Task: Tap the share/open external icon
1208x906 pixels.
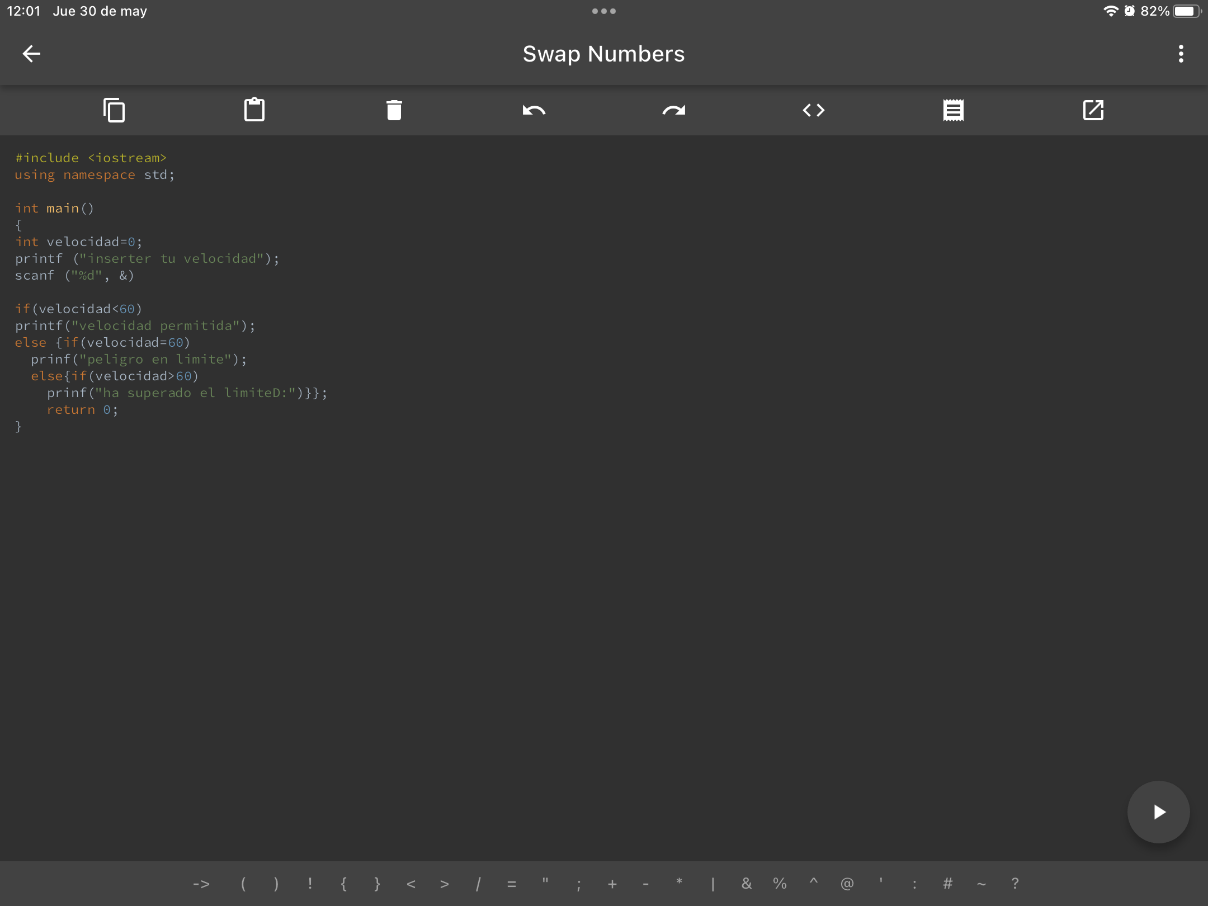Action: pyautogui.click(x=1093, y=110)
